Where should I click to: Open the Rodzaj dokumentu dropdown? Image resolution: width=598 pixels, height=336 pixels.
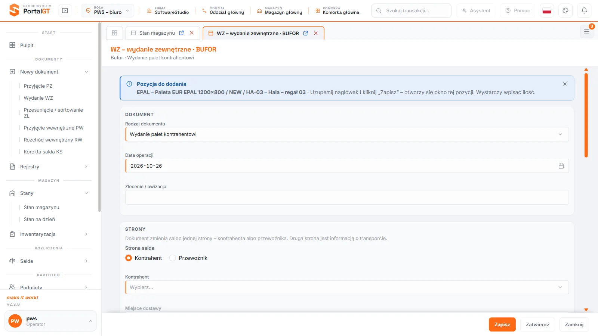347,134
